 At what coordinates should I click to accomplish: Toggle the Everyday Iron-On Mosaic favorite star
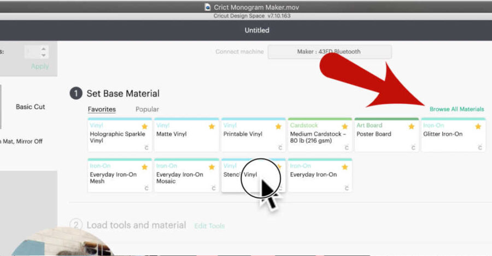(212, 167)
